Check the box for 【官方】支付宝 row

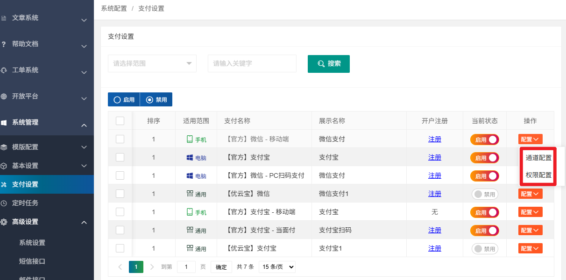click(120, 157)
